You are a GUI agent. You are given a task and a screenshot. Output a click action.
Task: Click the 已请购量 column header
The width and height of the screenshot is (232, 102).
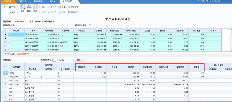tap(213, 69)
